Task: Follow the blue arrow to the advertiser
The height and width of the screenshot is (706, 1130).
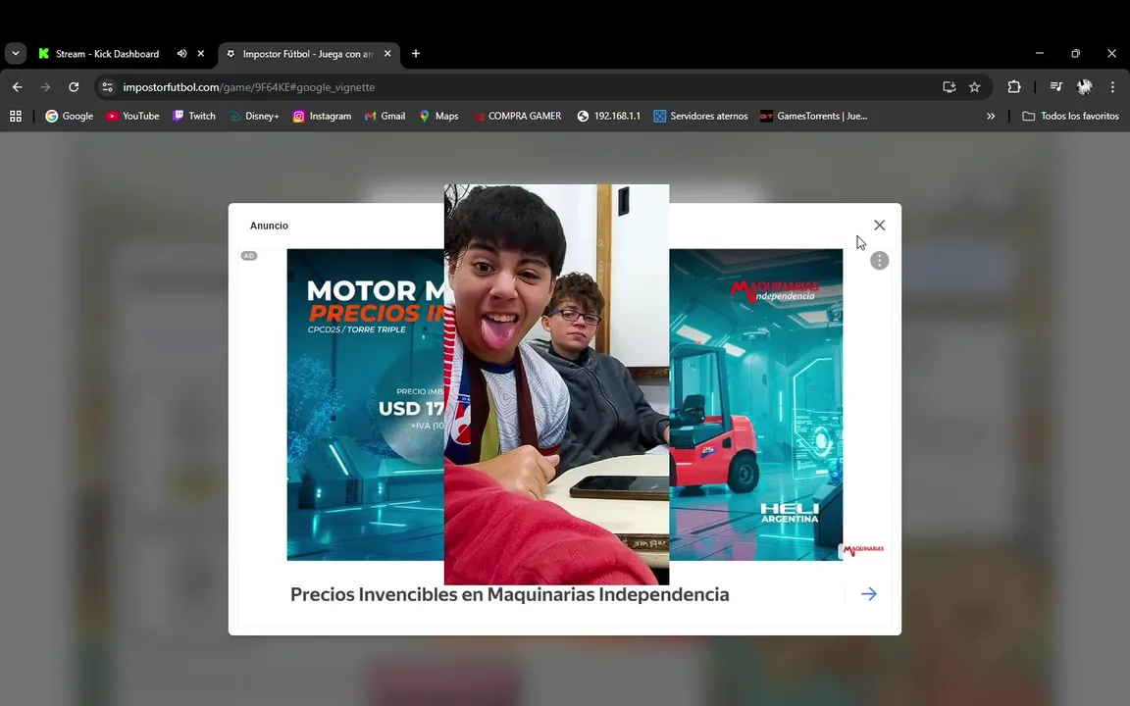Action: click(868, 594)
